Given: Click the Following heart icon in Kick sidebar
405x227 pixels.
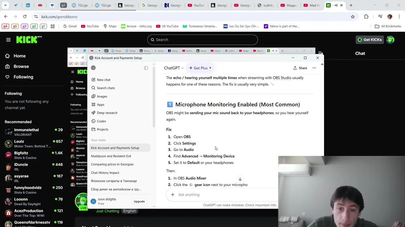Looking at the screenshot, I should tap(8, 77).
